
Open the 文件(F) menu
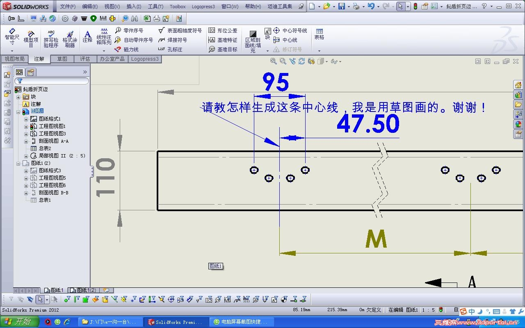point(68,7)
